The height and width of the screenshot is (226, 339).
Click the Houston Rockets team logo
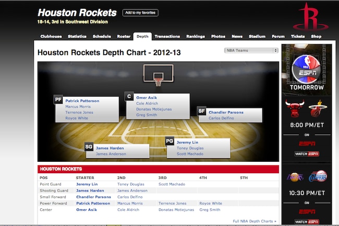pyautogui.click(x=311, y=17)
